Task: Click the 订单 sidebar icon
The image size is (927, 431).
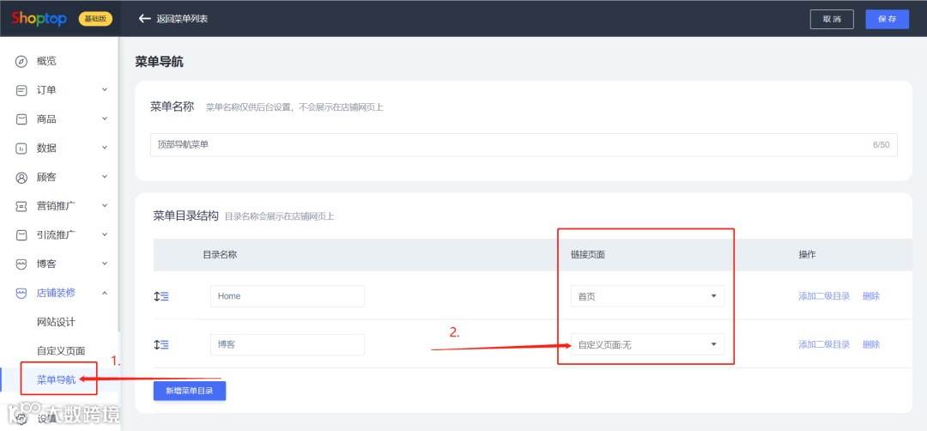Action: tap(21, 90)
